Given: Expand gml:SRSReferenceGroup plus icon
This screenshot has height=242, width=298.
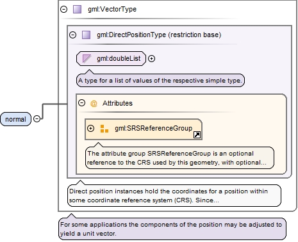Looking at the screenshot, I should pyautogui.click(x=90, y=128).
